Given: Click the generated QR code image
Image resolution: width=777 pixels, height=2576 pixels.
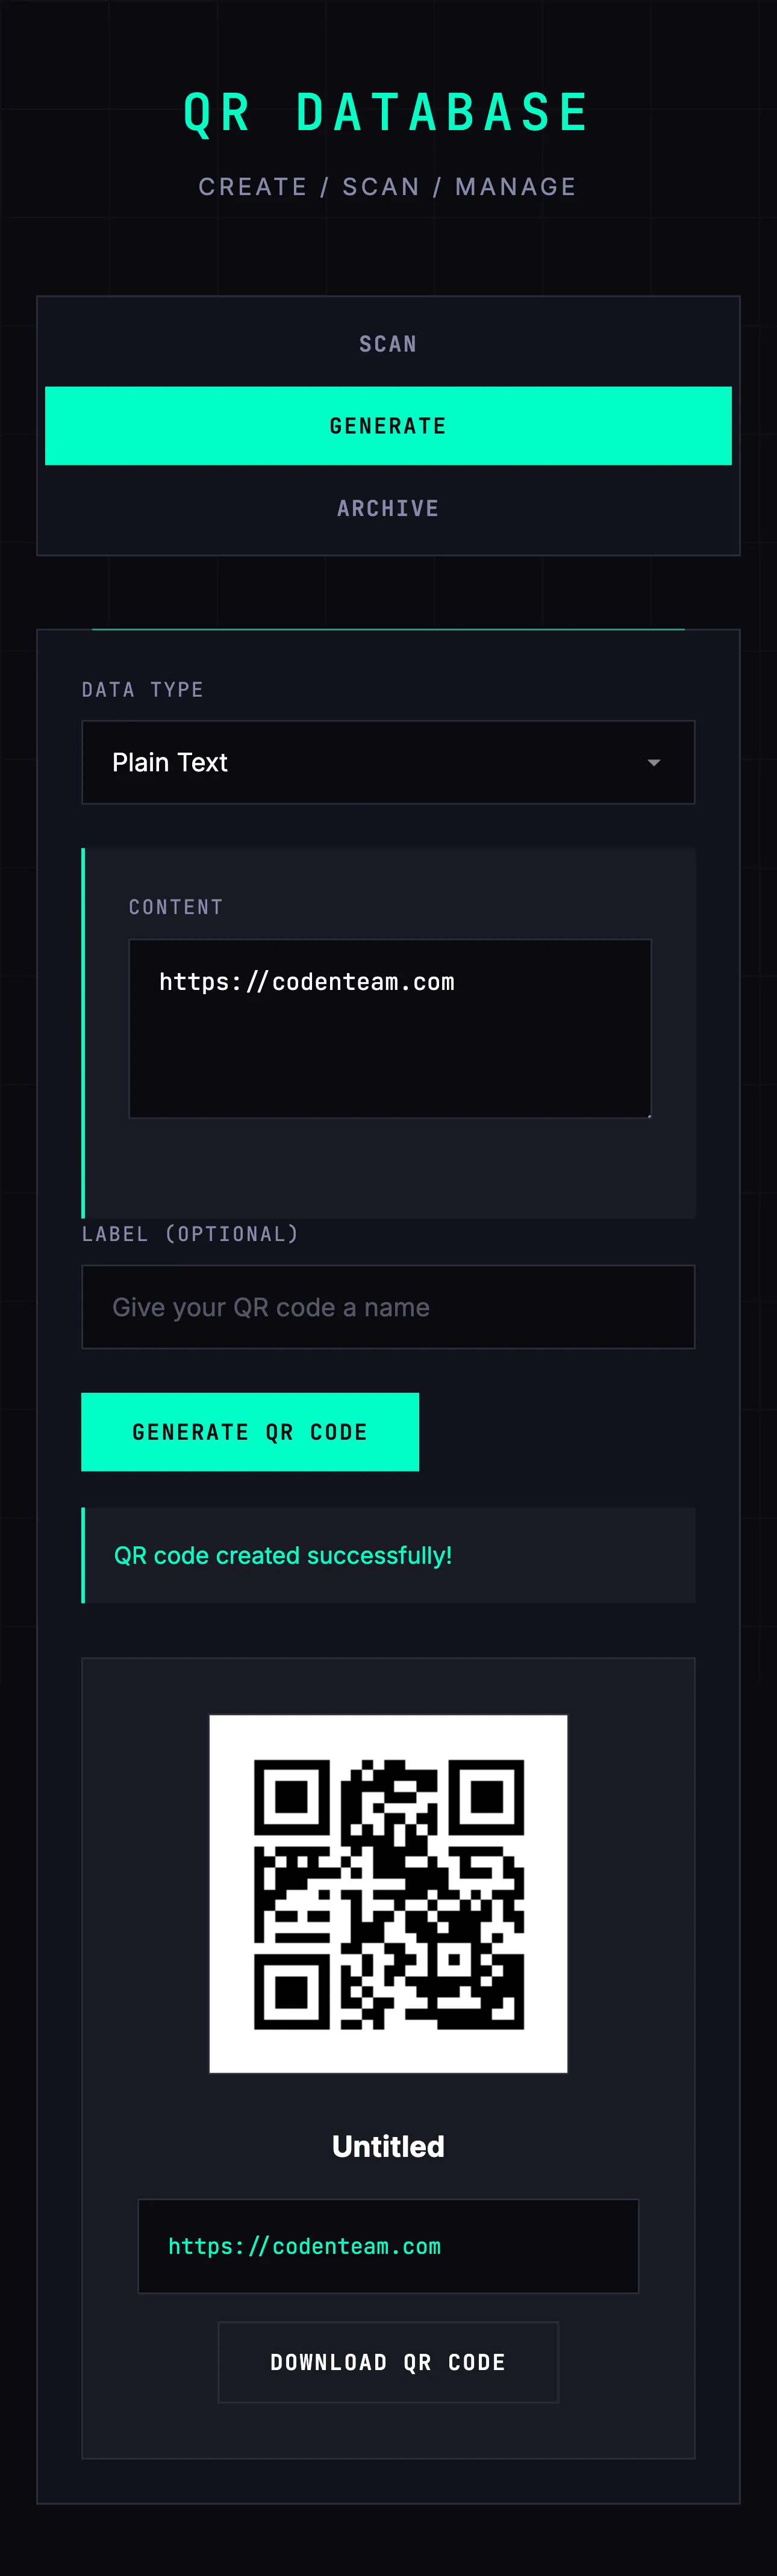Looking at the screenshot, I should pyautogui.click(x=388, y=1893).
